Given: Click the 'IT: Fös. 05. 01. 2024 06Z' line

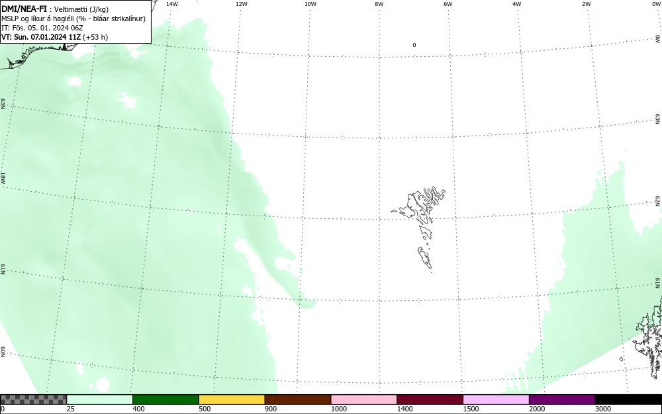Looking at the screenshot, I should [x=42, y=28].
